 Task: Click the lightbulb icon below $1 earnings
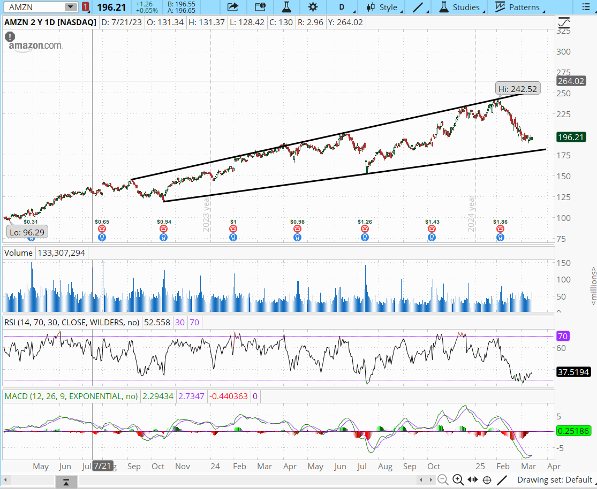[233, 238]
